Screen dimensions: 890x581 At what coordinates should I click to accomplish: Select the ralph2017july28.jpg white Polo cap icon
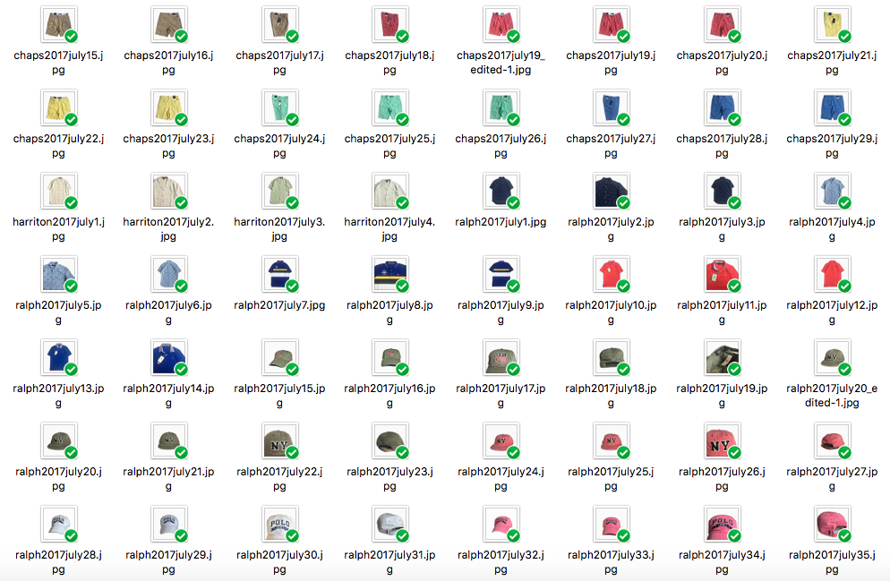58,525
